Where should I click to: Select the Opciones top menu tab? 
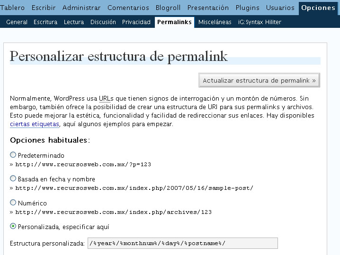click(318, 8)
